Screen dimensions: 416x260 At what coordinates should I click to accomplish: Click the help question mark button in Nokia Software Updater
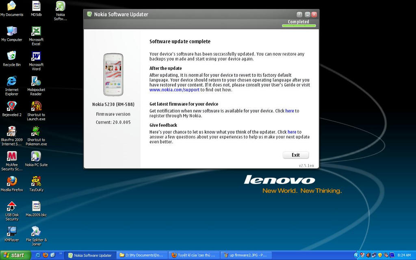(x=299, y=14)
